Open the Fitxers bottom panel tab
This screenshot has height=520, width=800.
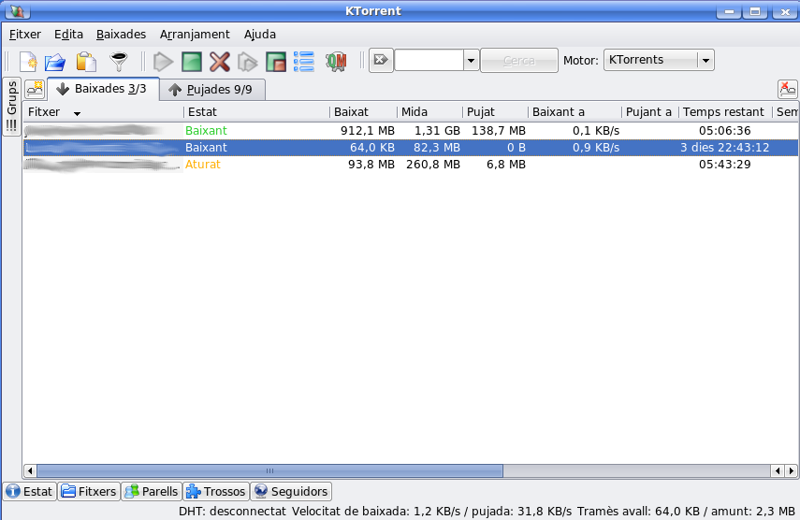(89, 491)
